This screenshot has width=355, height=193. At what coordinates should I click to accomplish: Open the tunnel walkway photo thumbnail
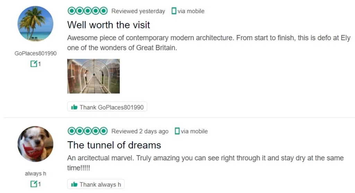click(93, 76)
